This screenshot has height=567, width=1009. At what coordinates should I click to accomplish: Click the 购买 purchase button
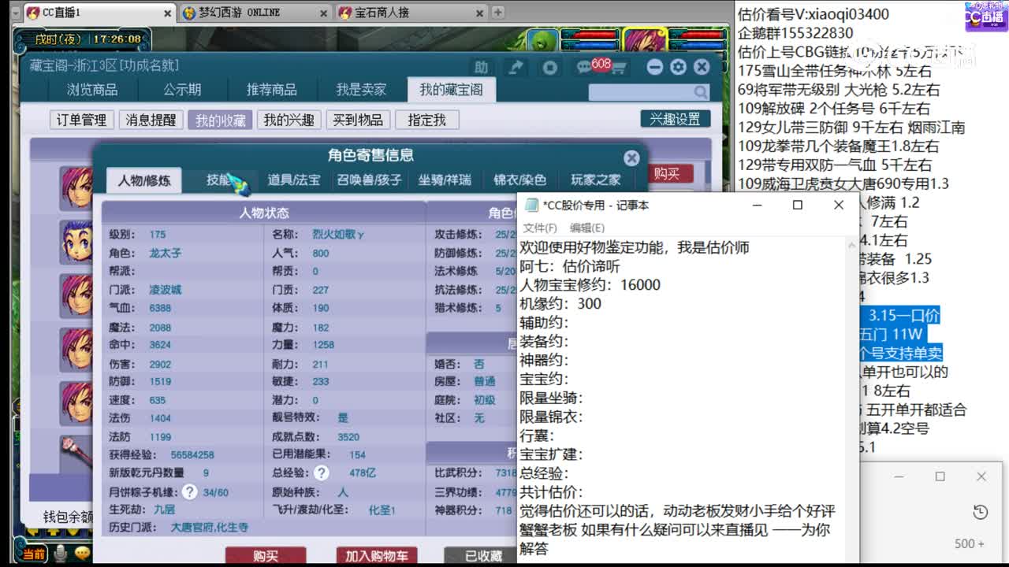pyautogui.click(x=264, y=557)
